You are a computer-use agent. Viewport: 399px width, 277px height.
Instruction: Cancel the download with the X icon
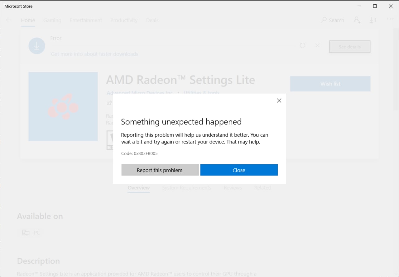tap(317, 45)
